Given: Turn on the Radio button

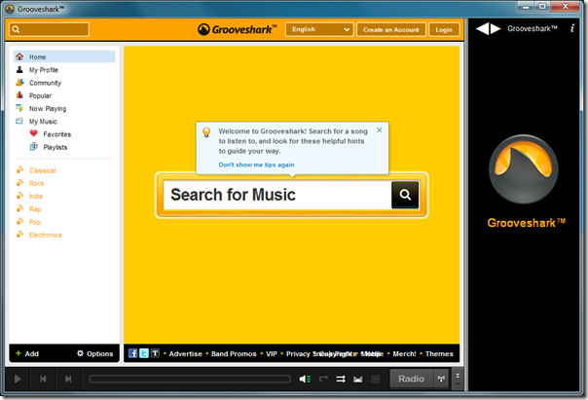Looking at the screenshot, I should [x=412, y=379].
